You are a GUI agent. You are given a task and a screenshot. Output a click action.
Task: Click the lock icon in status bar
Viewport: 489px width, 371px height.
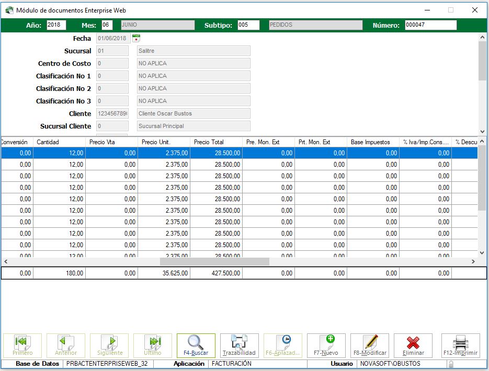[450, 364]
